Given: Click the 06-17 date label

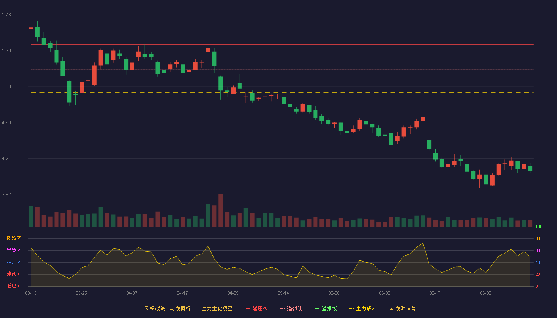Looking at the screenshot, I should pyautogui.click(x=435, y=293).
